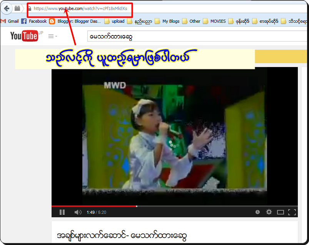Go back with the browser back arrow

click(7, 8)
